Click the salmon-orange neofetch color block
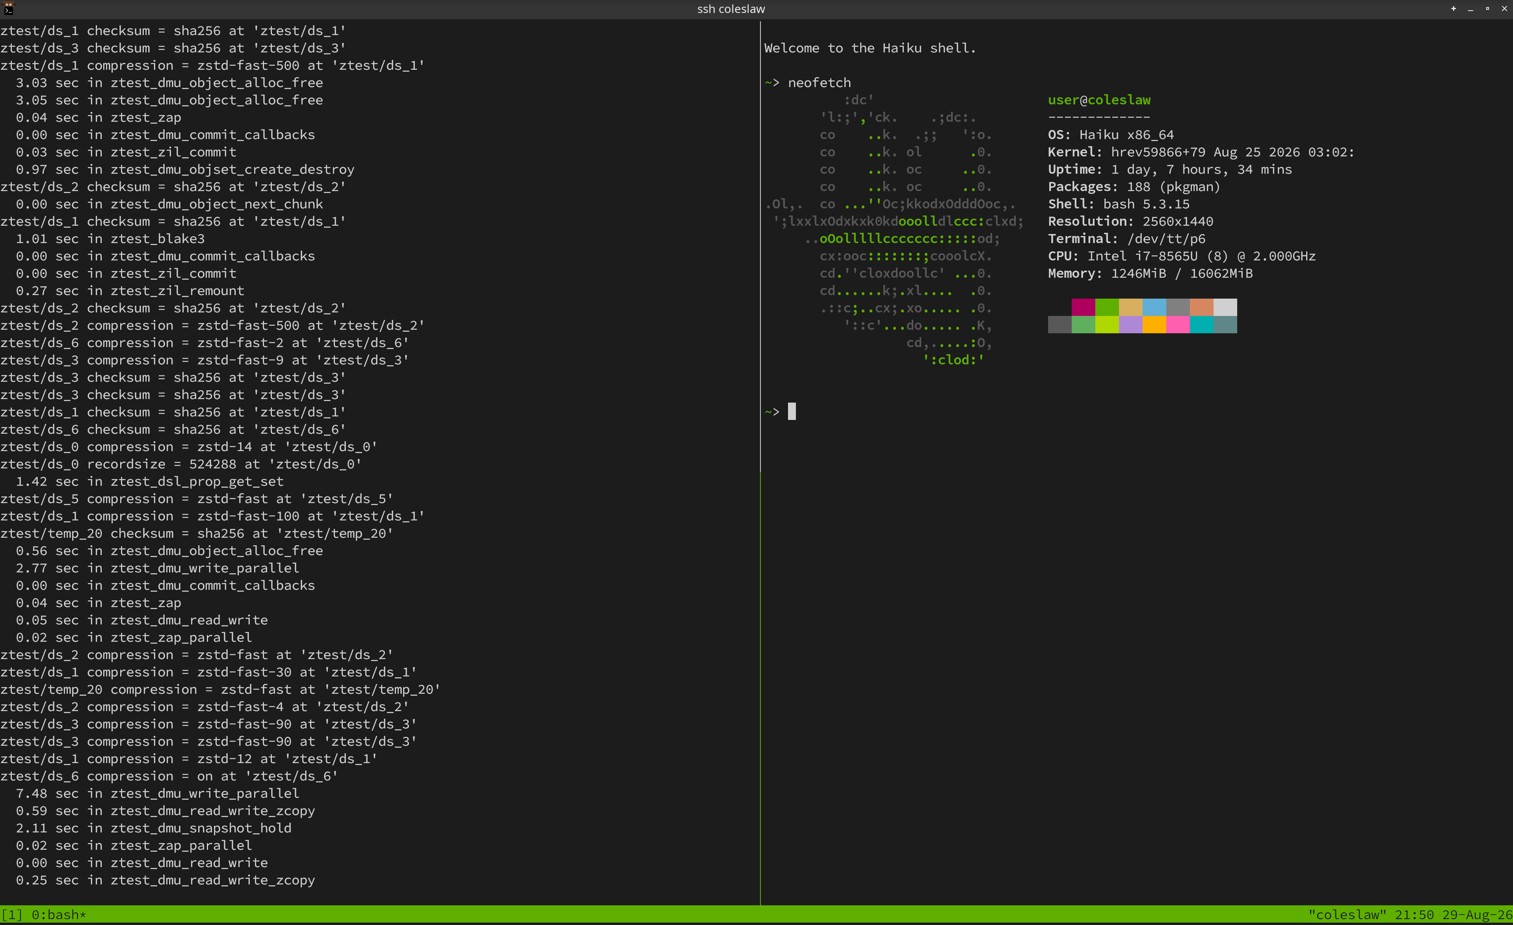Image resolution: width=1513 pixels, height=925 pixels. click(1201, 307)
